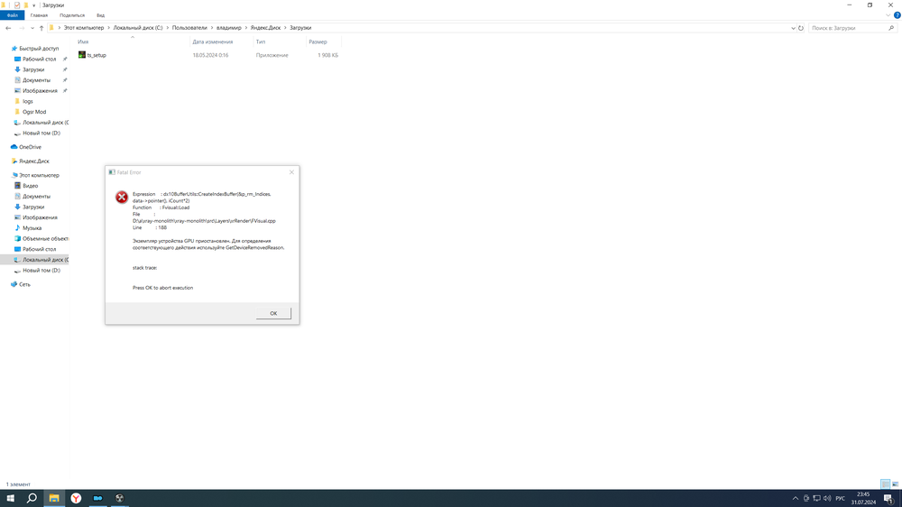This screenshot has height=507, width=902.
Task: Click File Explorer taskbar icon
Action: coord(54,498)
